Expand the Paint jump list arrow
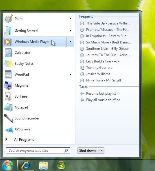The image size is (155, 171). click(x=71, y=19)
